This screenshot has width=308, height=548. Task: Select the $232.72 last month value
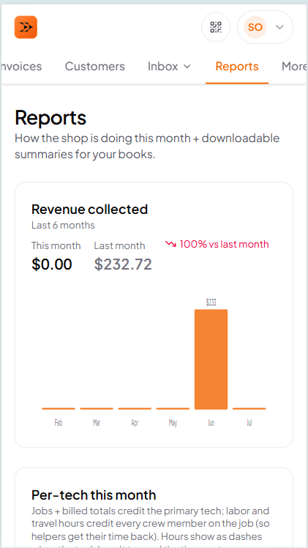pyautogui.click(x=123, y=264)
